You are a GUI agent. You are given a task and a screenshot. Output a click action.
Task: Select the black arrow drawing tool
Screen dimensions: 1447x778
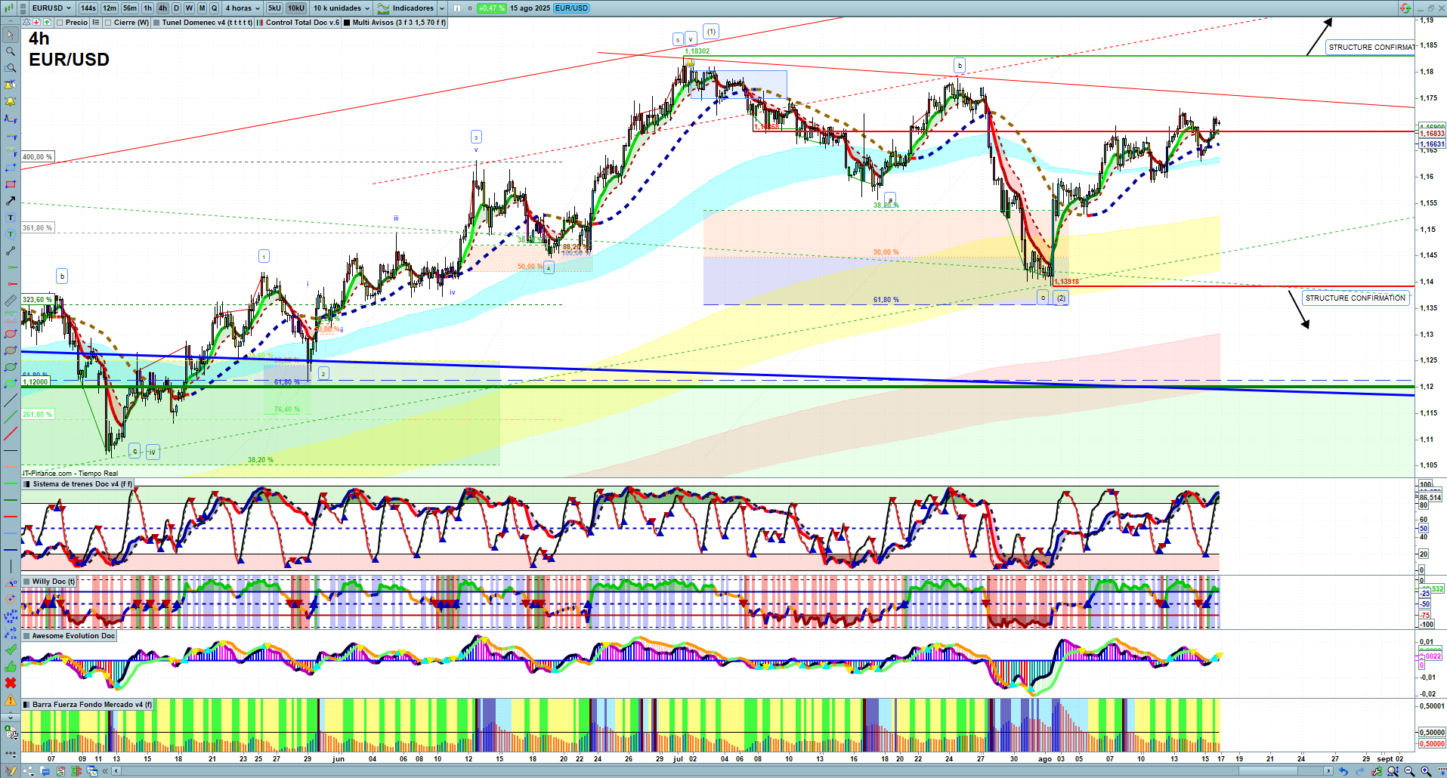(x=11, y=201)
